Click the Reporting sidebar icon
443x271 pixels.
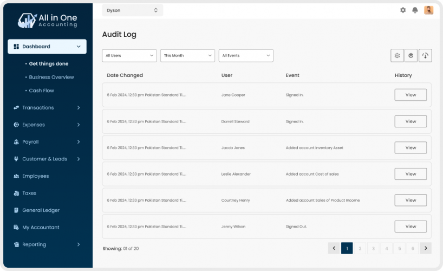pos(16,244)
